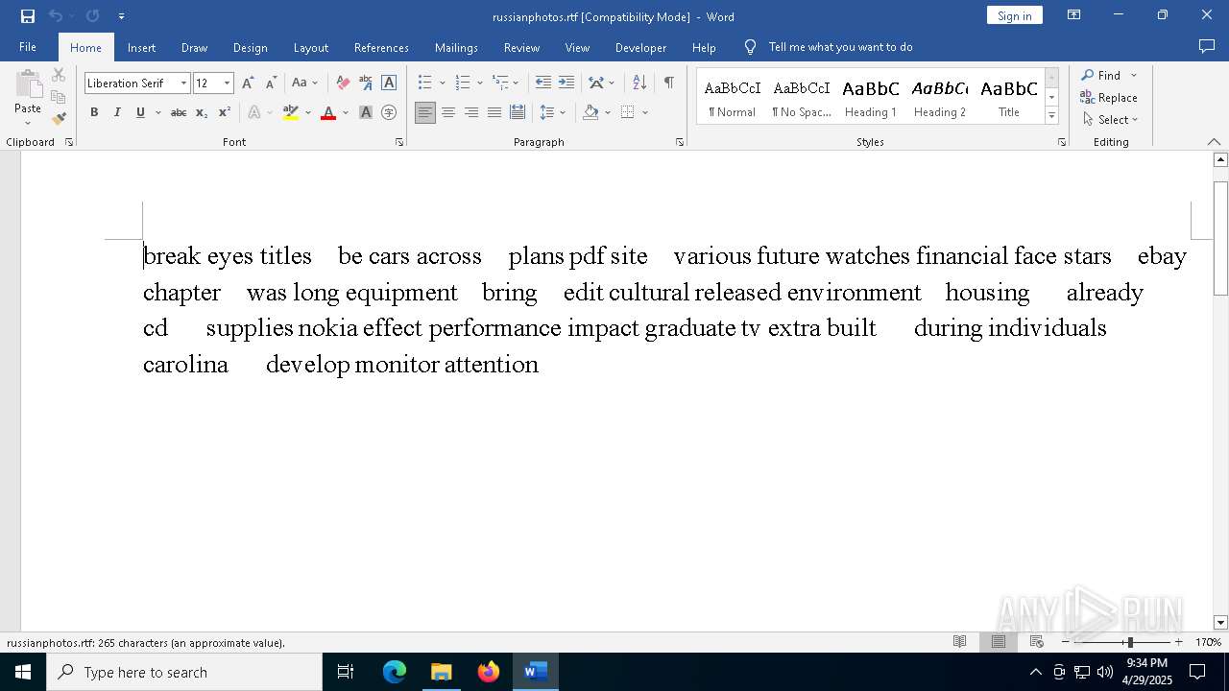Switch to the Insert tab
1229x691 pixels.
141,48
